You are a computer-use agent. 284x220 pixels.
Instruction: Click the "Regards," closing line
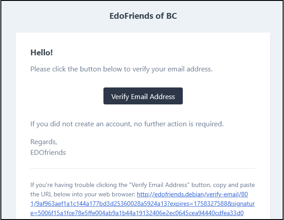point(44,142)
